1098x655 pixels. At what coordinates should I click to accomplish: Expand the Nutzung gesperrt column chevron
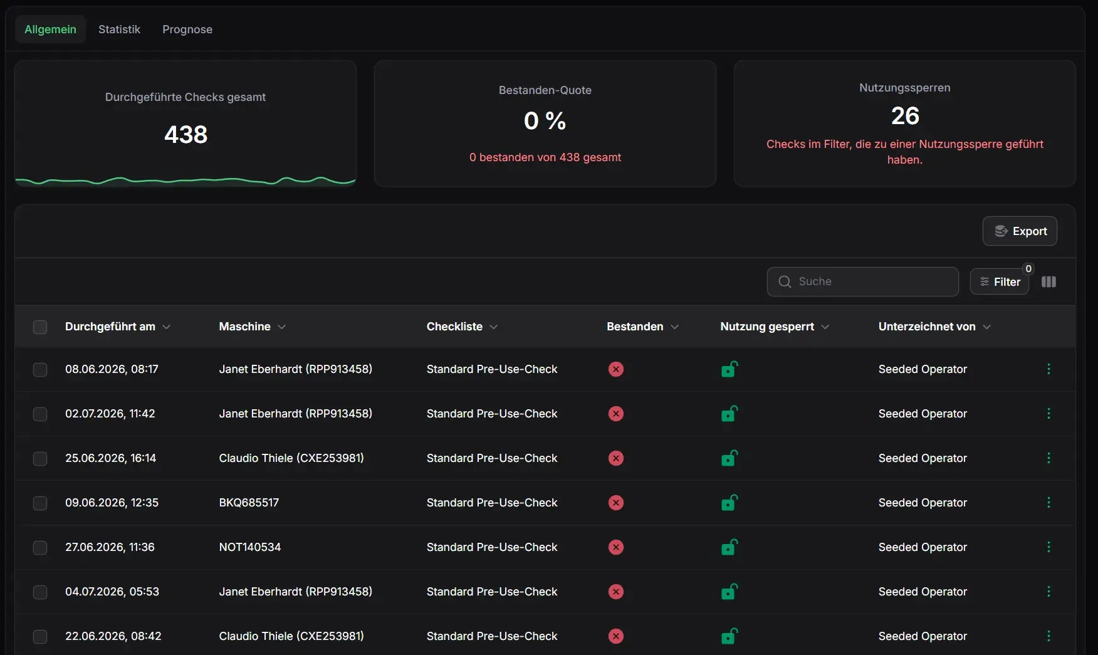[x=825, y=327]
